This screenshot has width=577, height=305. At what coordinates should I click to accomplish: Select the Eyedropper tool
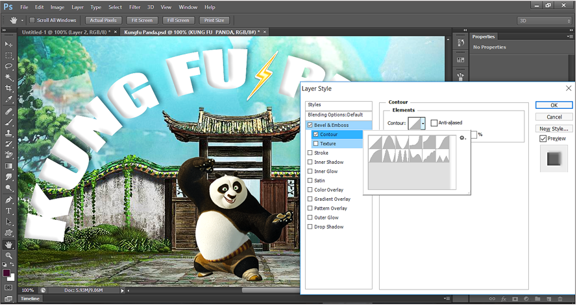[8, 100]
